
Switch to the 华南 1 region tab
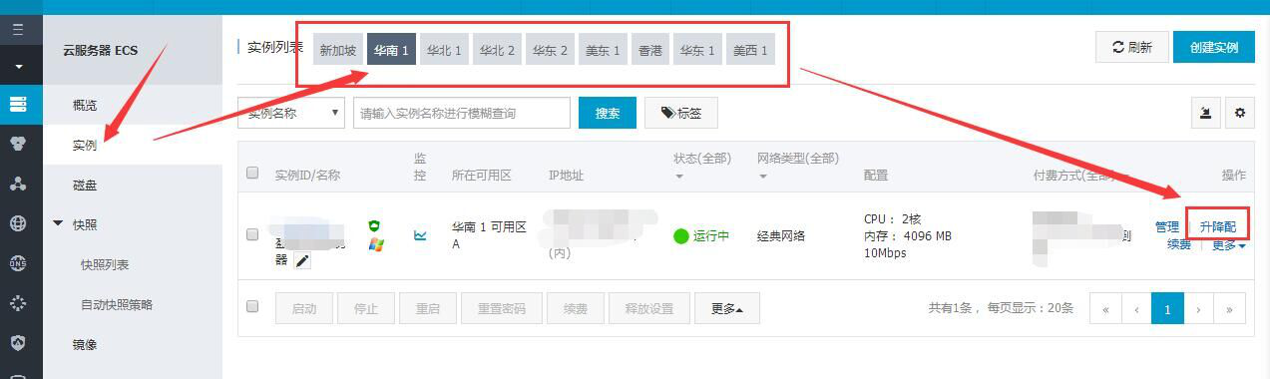tap(391, 50)
